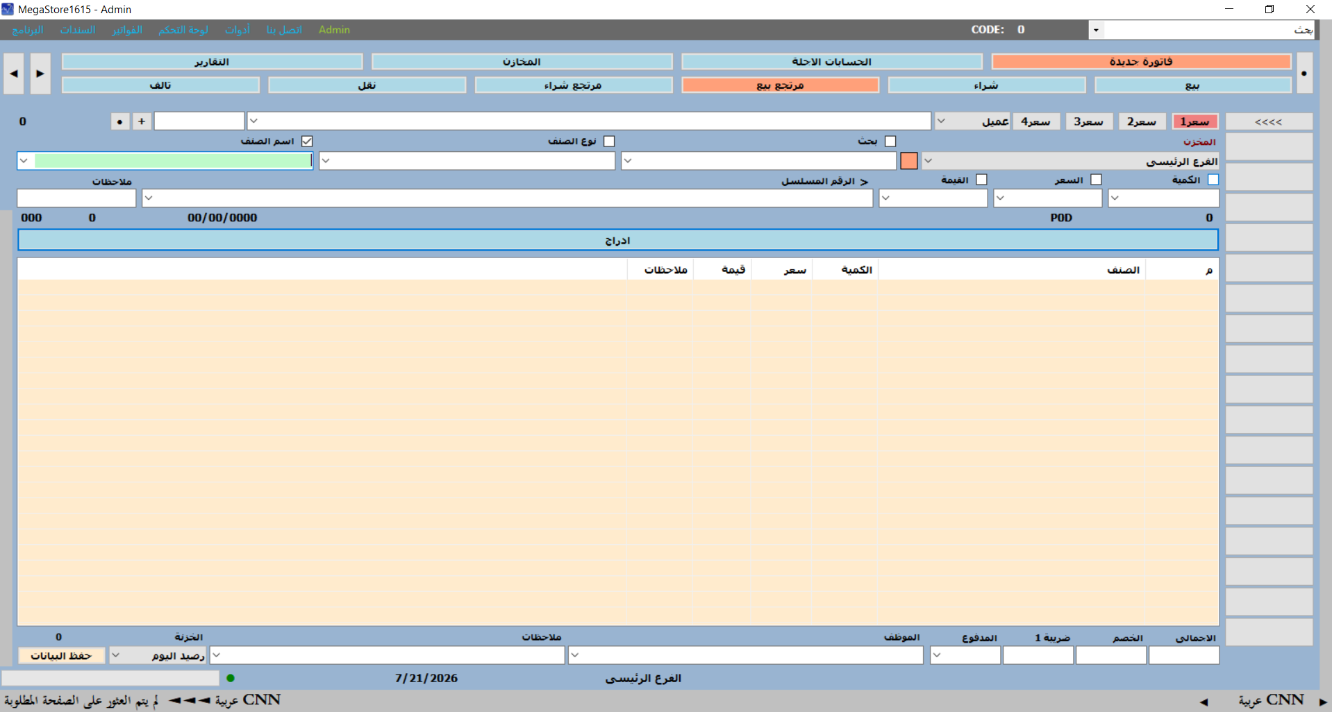The image size is (1332, 712).
Task: Click the MegaStore app icon in title bar
Action: pyautogui.click(x=8, y=9)
